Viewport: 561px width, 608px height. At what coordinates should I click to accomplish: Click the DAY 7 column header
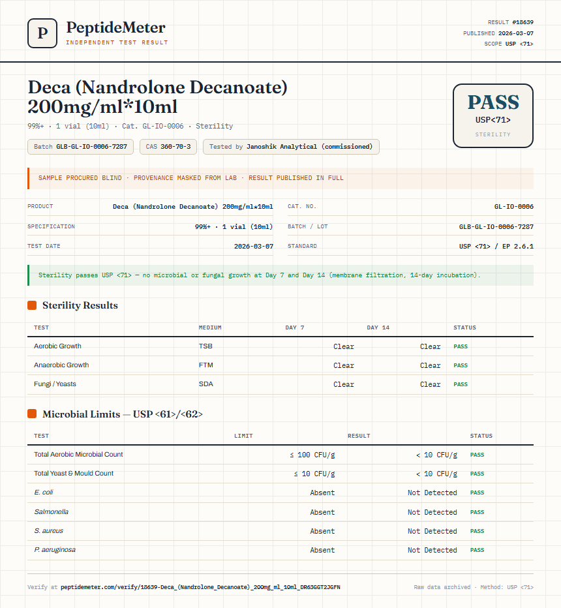click(295, 327)
